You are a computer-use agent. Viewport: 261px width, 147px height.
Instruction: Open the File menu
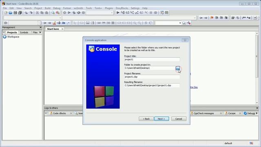(5, 8)
